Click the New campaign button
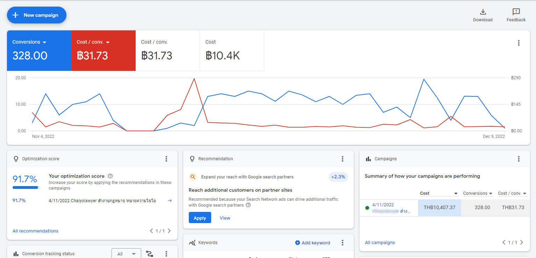This screenshot has width=536, height=258. 37,15
